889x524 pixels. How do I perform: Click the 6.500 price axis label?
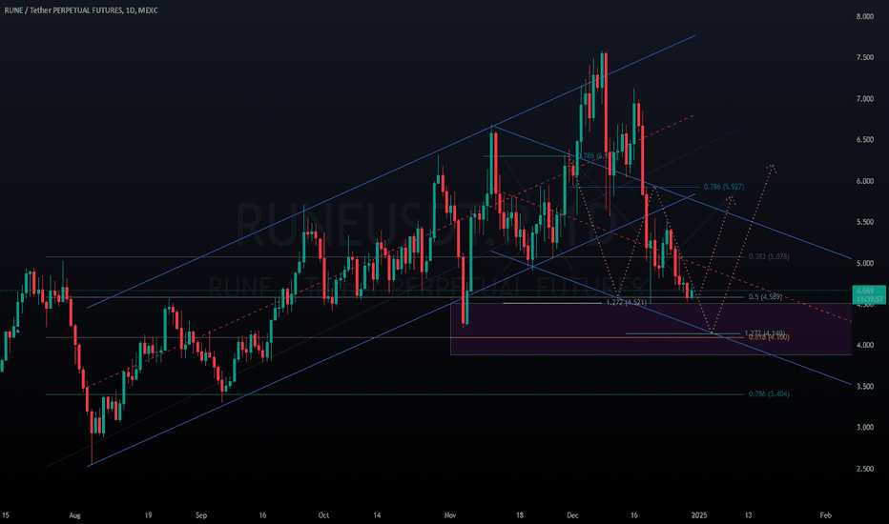(864, 140)
